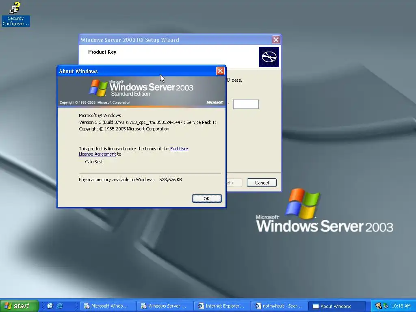Click the second system tray icon
This screenshot has width=416, height=312.
tap(386, 306)
